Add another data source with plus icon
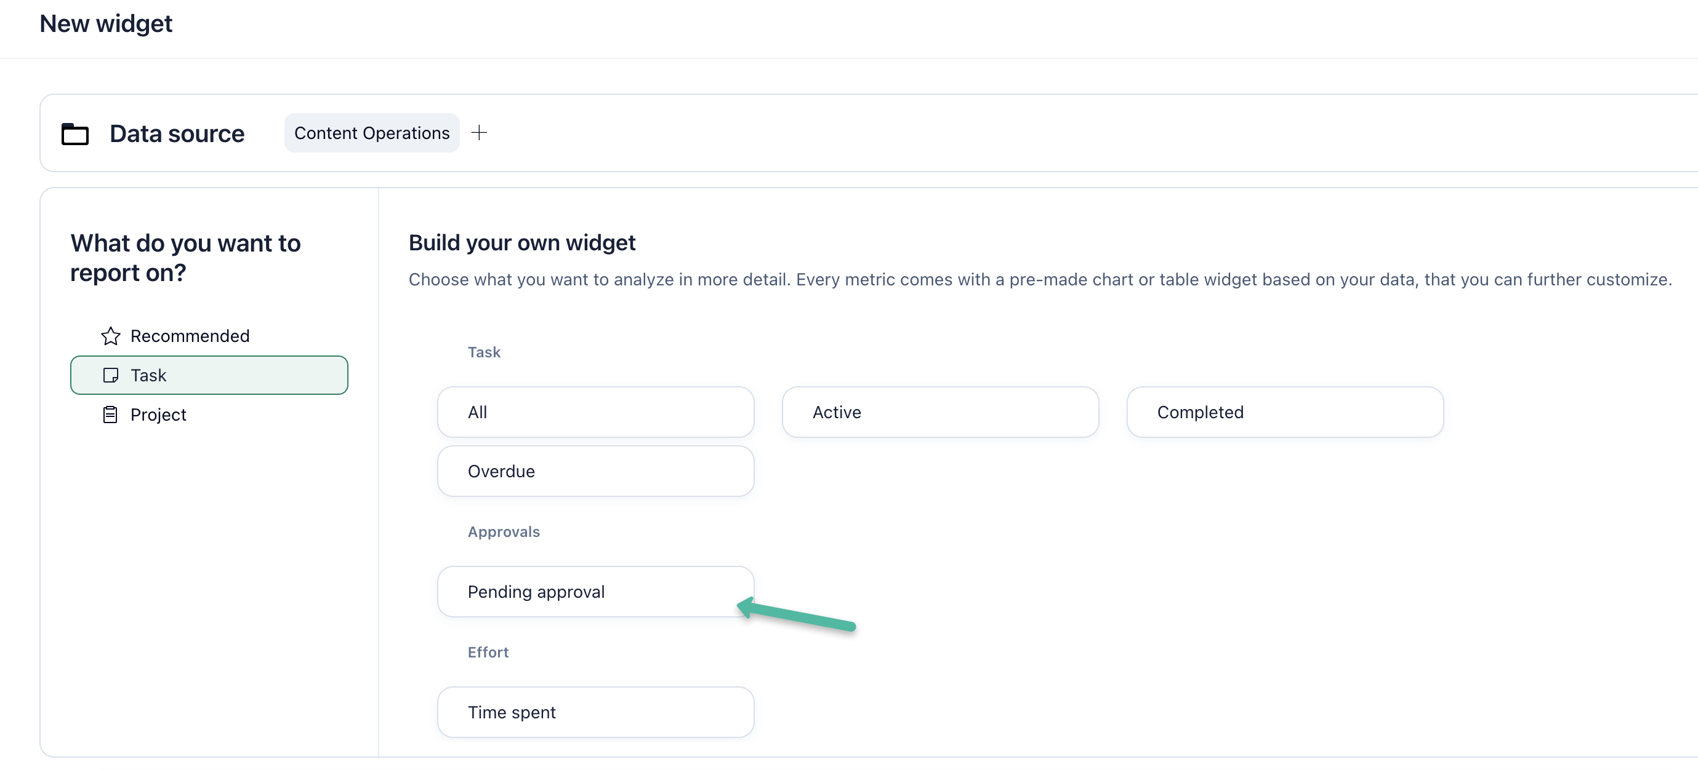This screenshot has height=770, width=1698. (x=479, y=133)
